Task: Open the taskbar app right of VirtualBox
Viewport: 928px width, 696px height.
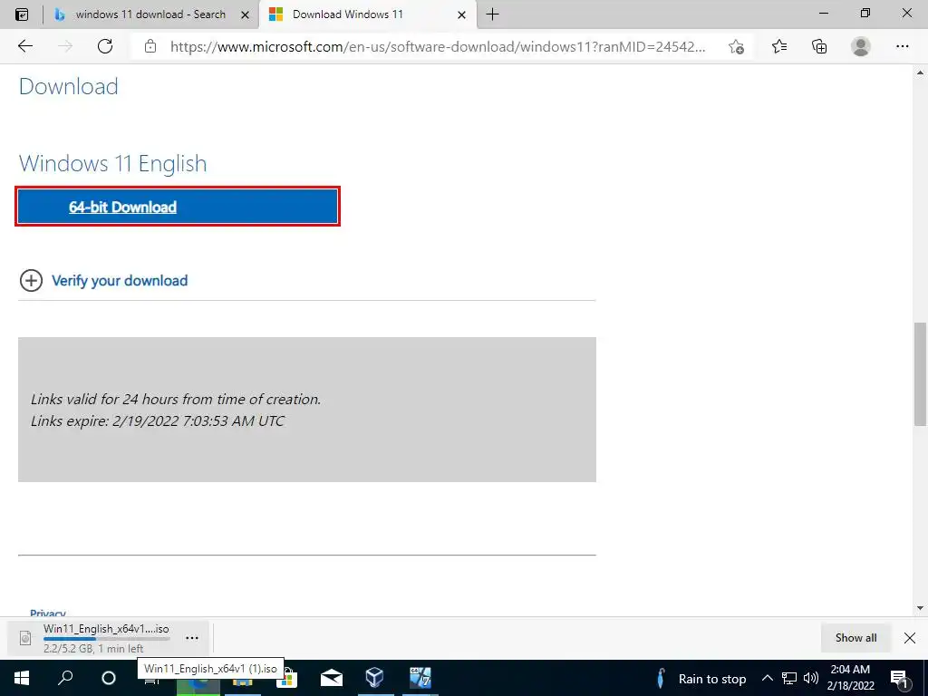Action: point(420,678)
